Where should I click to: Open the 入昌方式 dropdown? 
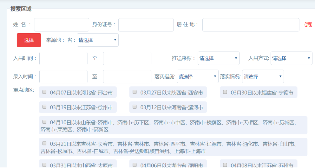[291, 58]
